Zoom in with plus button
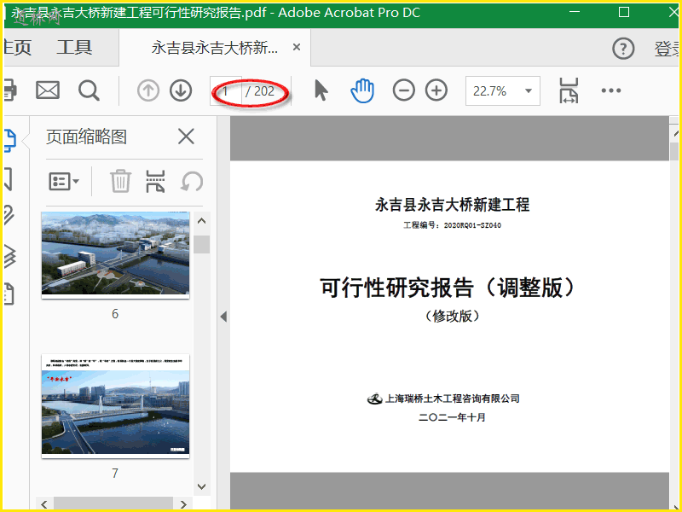Image resolution: width=682 pixels, height=512 pixels. (436, 90)
